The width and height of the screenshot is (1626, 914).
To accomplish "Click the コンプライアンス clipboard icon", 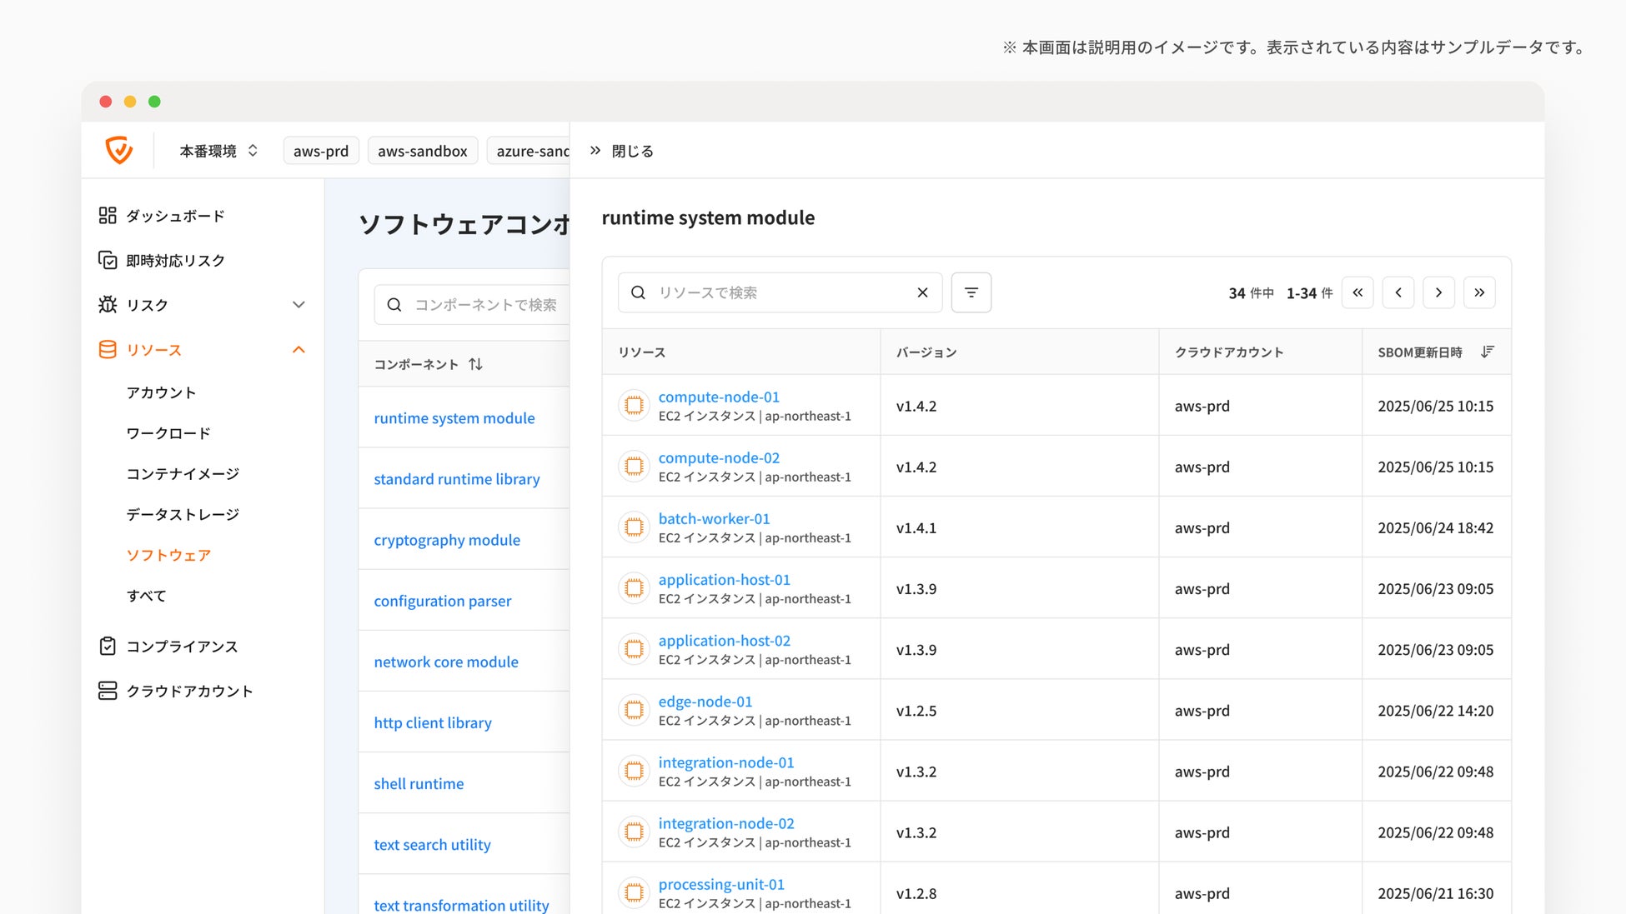I will click(108, 647).
